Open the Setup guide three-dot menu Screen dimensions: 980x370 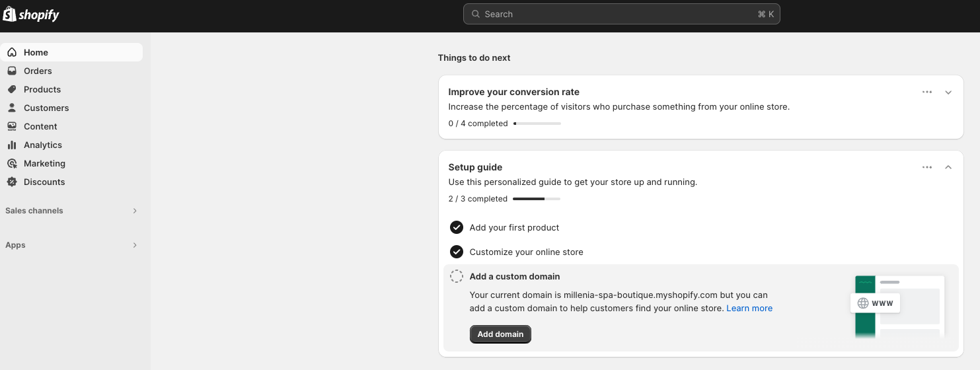(x=927, y=168)
